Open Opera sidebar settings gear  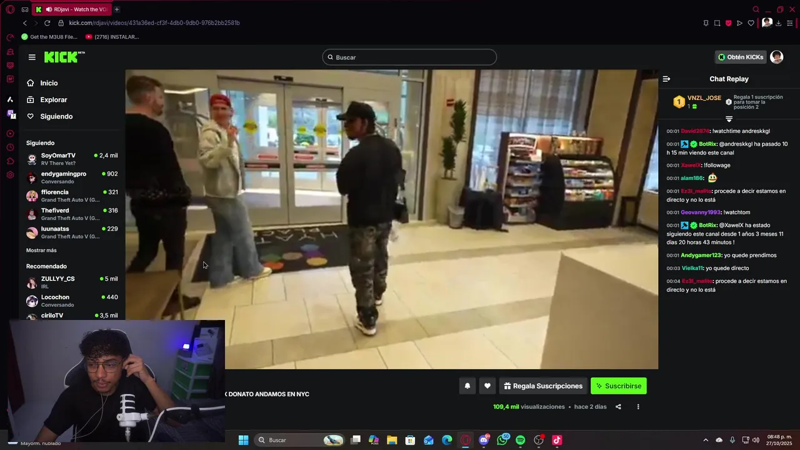coord(10,175)
